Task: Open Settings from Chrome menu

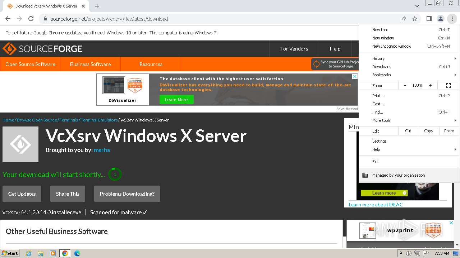Action: coord(409,141)
